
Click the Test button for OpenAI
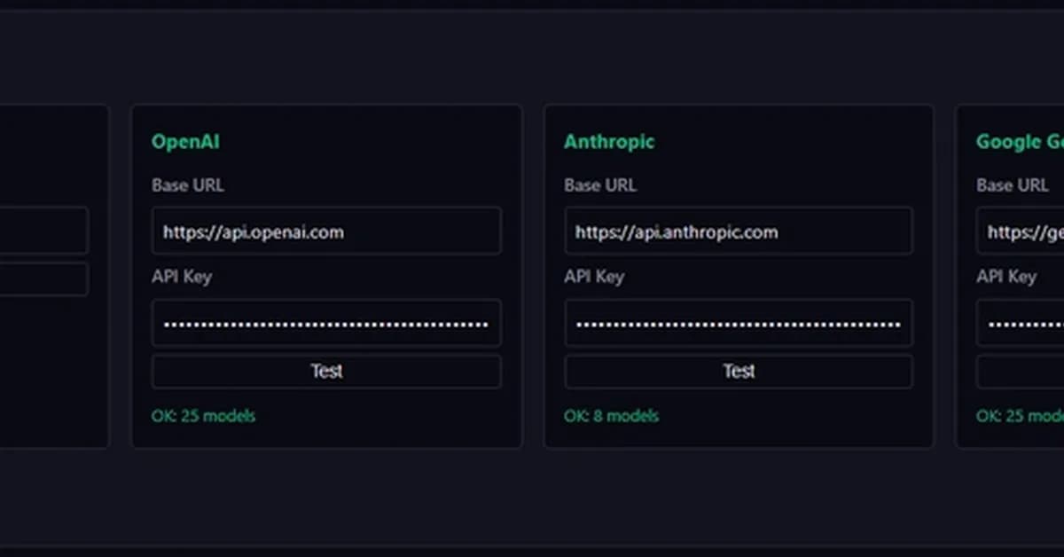tap(326, 371)
